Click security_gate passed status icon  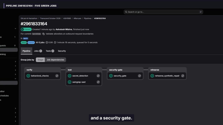click(111, 76)
